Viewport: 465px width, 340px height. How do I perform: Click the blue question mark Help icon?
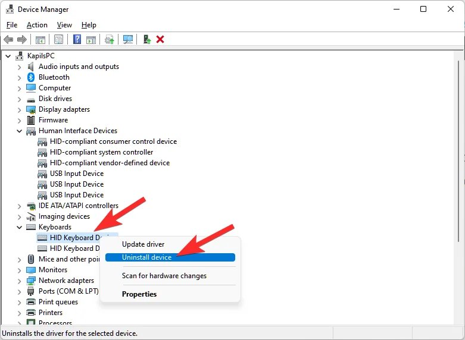pyautogui.click(x=77, y=39)
